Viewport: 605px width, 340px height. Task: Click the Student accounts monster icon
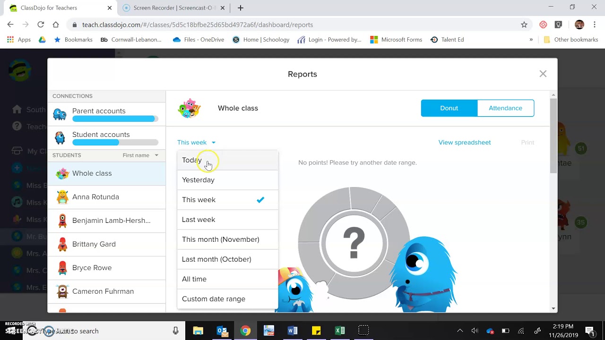tap(60, 138)
